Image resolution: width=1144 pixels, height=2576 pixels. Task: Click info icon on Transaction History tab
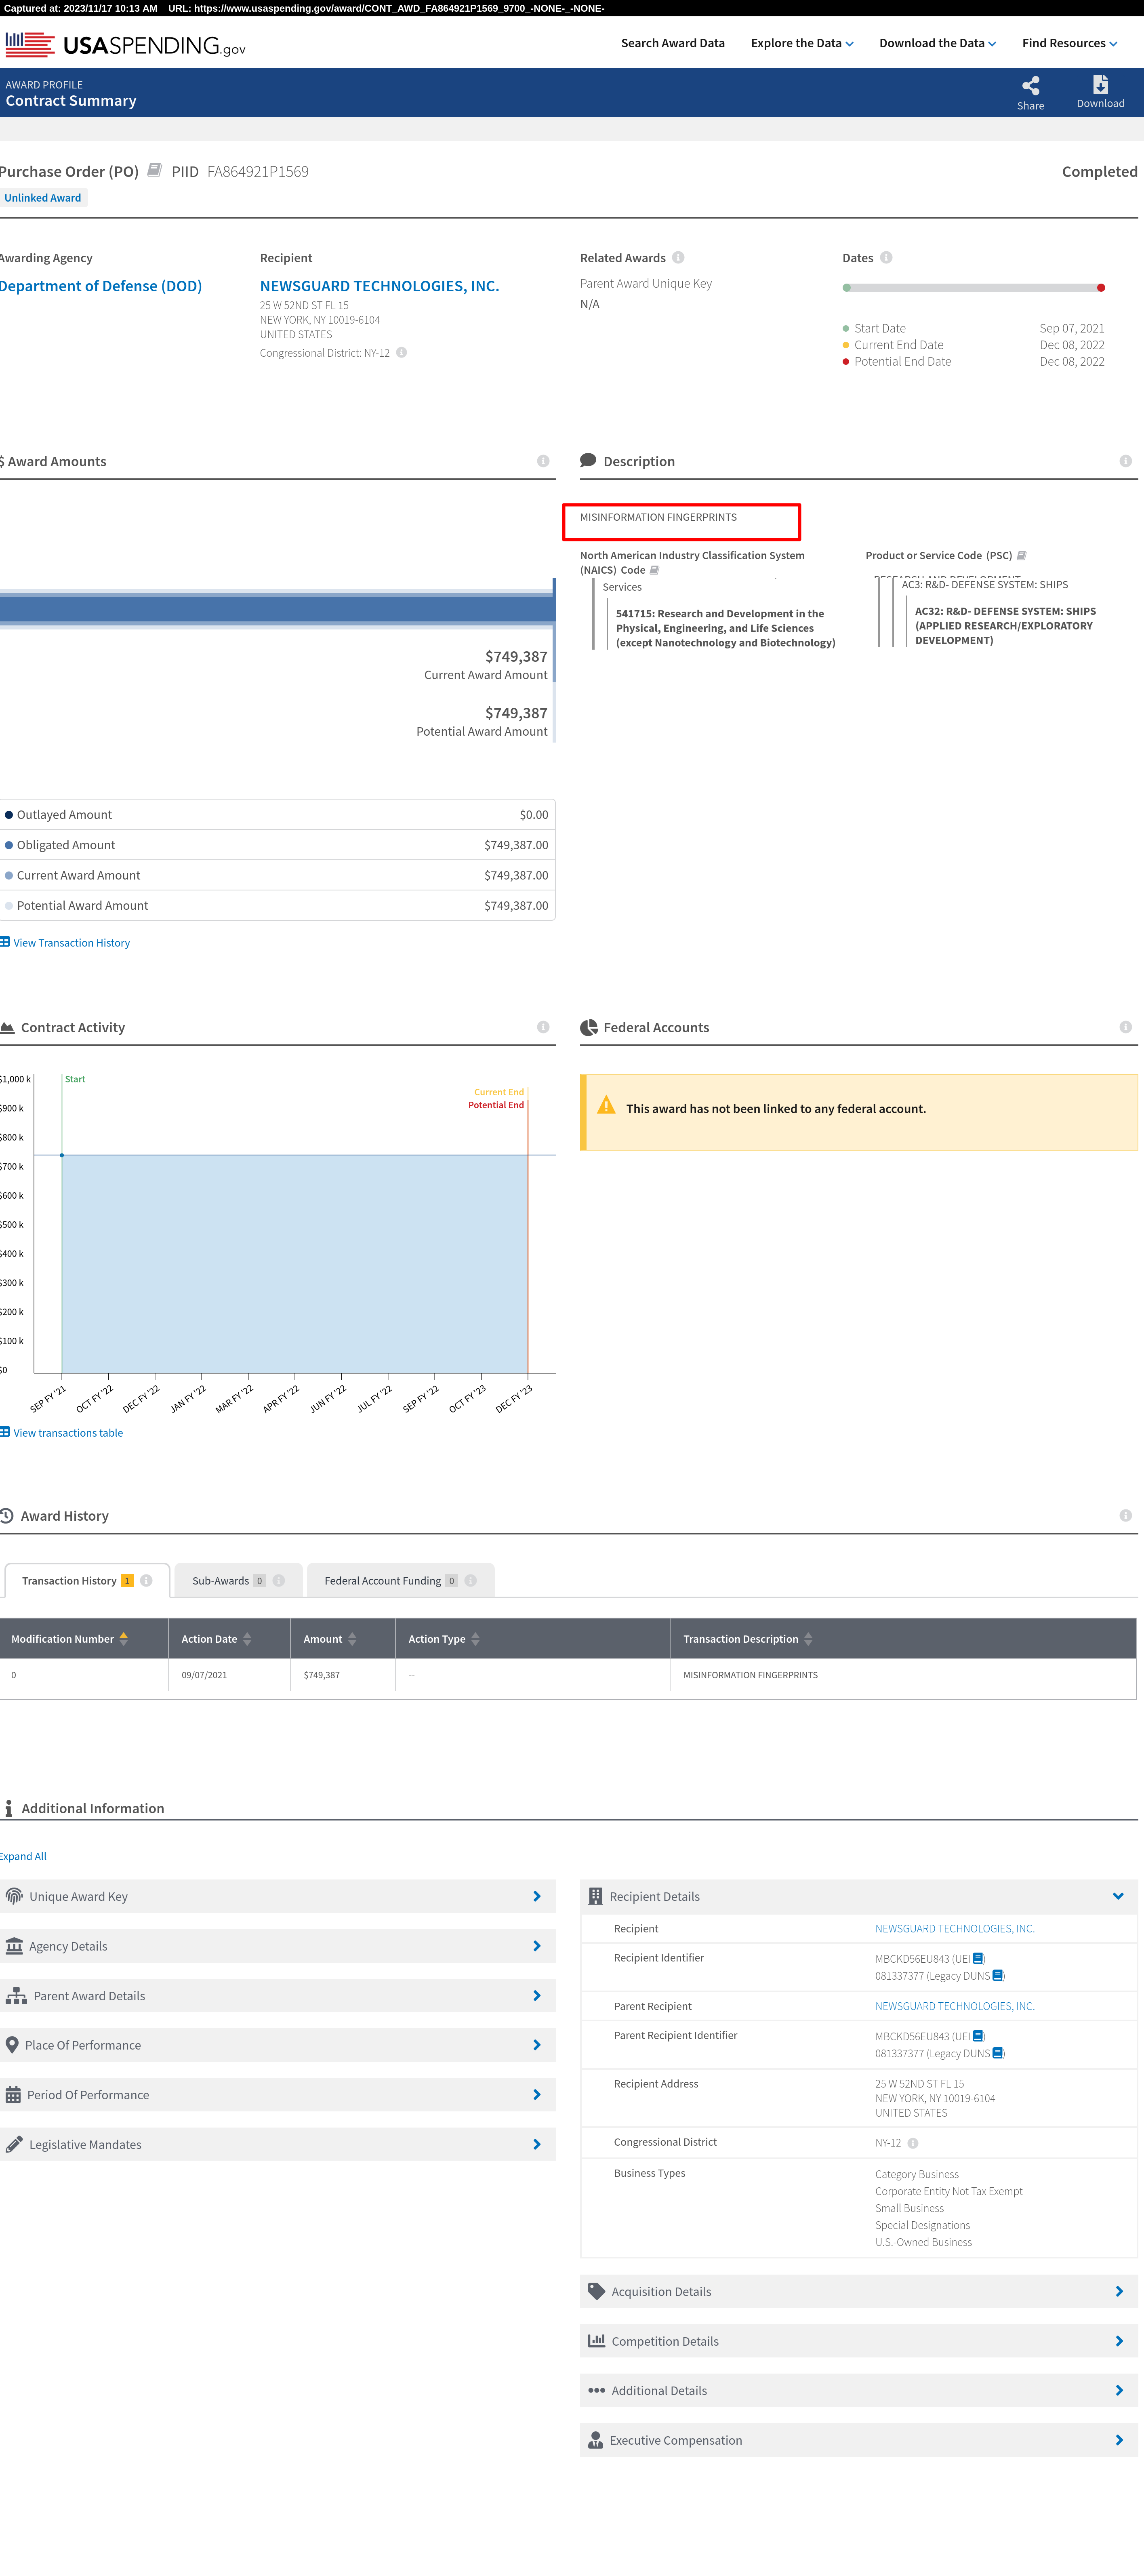(146, 1581)
